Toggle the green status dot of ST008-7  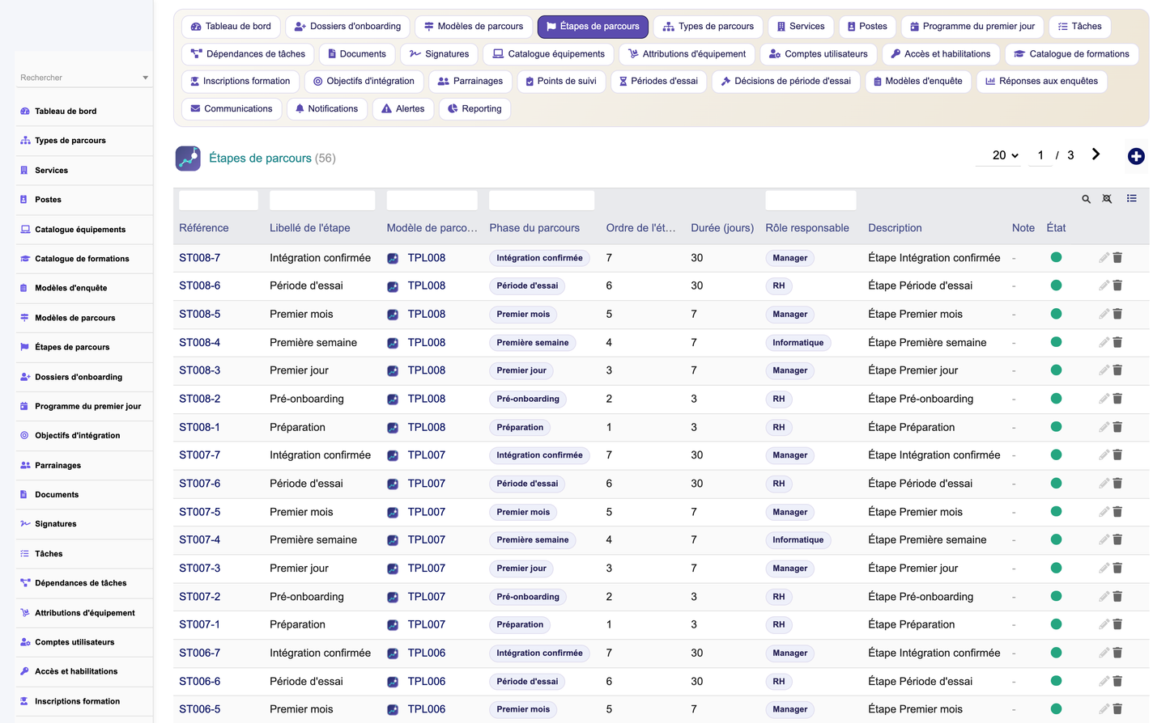[x=1056, y=257]
